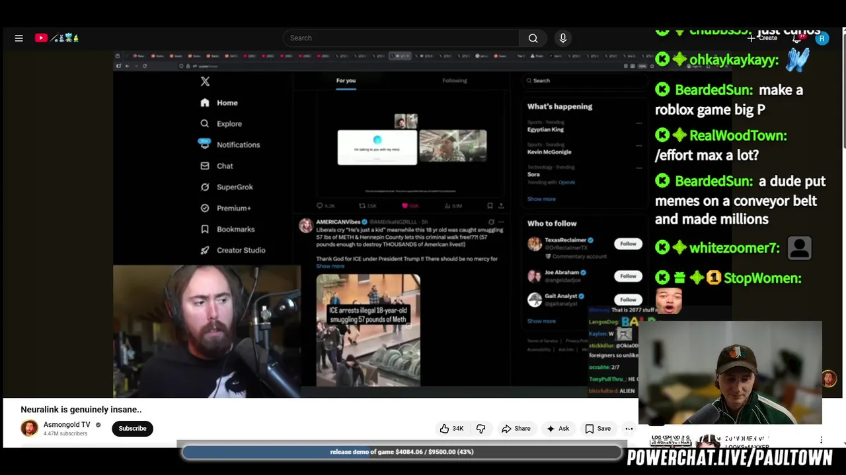Screen dimensions: 846x475
Task: Follow Gait Analyst account
Action: tap(628, 300)
